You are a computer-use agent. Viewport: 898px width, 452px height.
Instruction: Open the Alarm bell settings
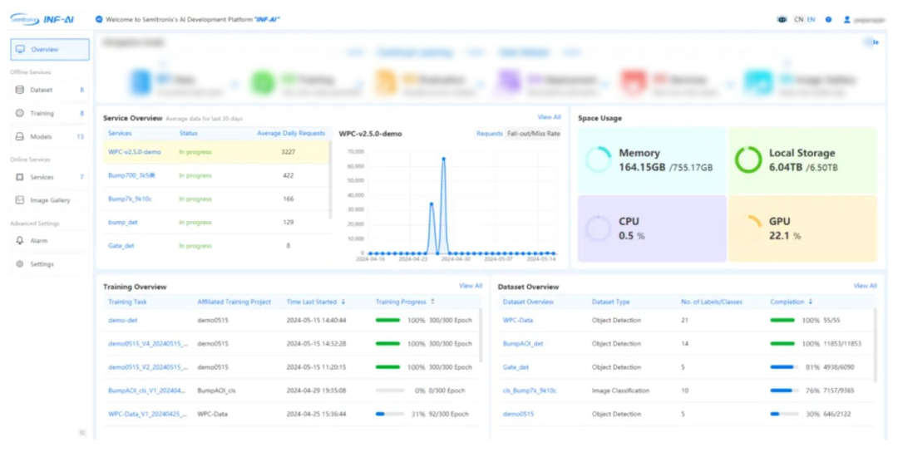[20, 241]
